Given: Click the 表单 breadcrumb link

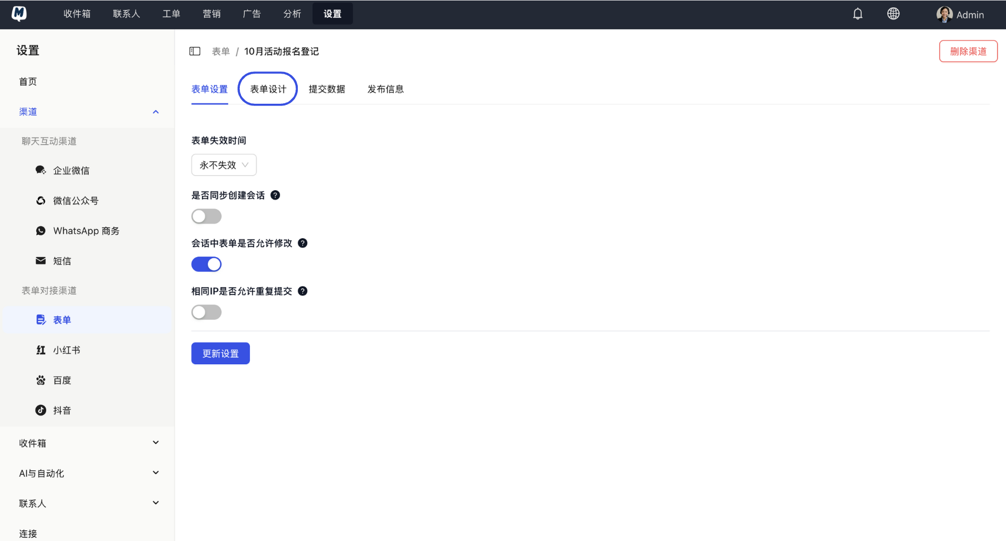Looking at the screenshot, I should pyautogui.click(x=221, y=51).
